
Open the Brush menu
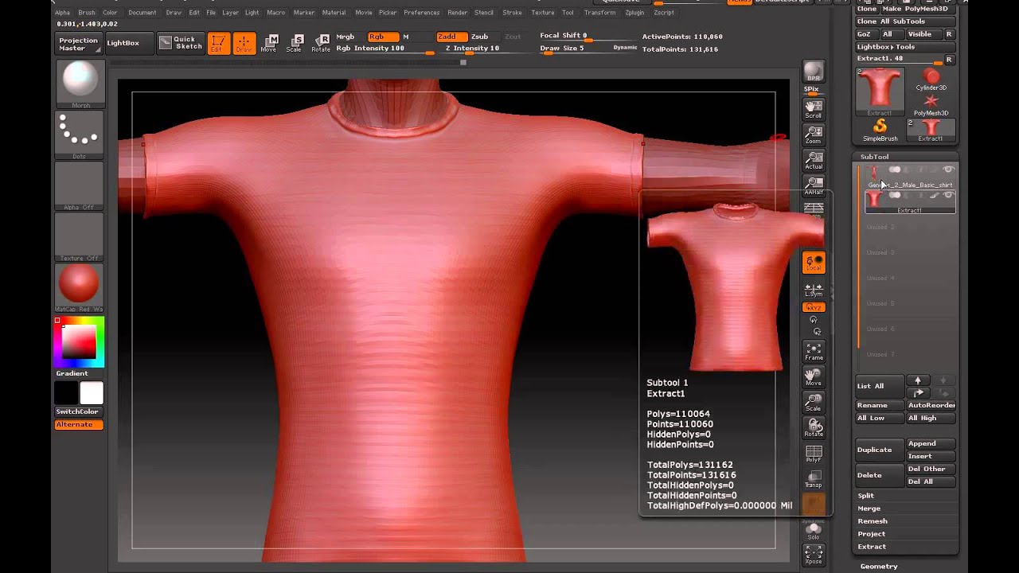[x=87, y=13]
